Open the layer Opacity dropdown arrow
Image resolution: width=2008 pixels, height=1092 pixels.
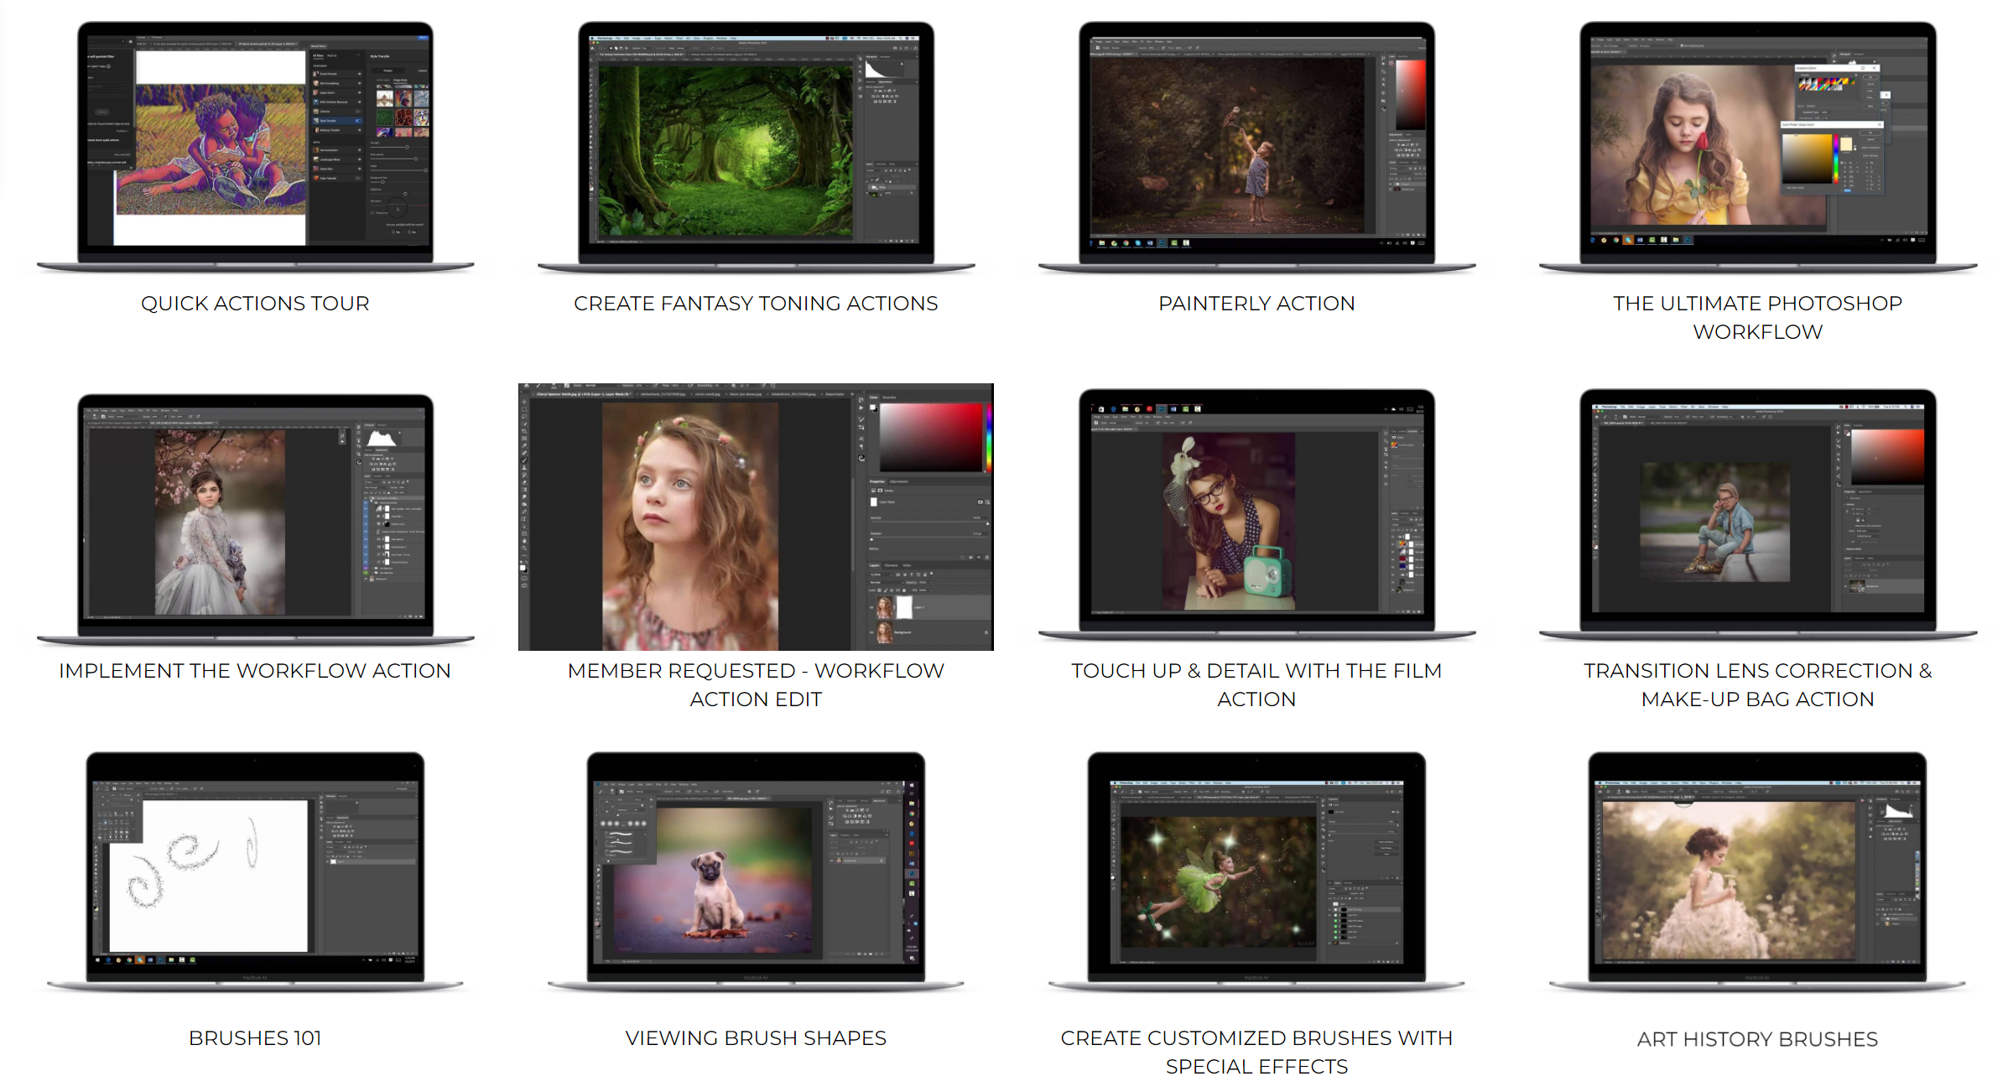[930, 582]
